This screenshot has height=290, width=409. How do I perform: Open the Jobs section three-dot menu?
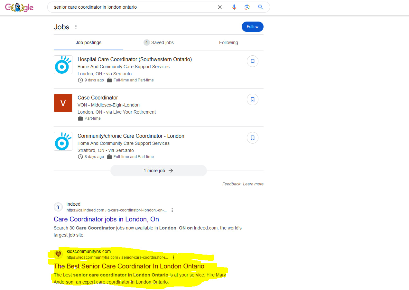point(76,27)
